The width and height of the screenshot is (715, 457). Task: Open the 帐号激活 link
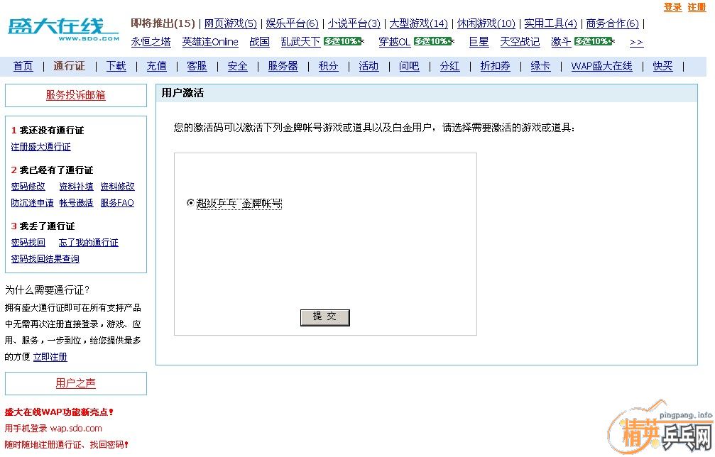76,203
